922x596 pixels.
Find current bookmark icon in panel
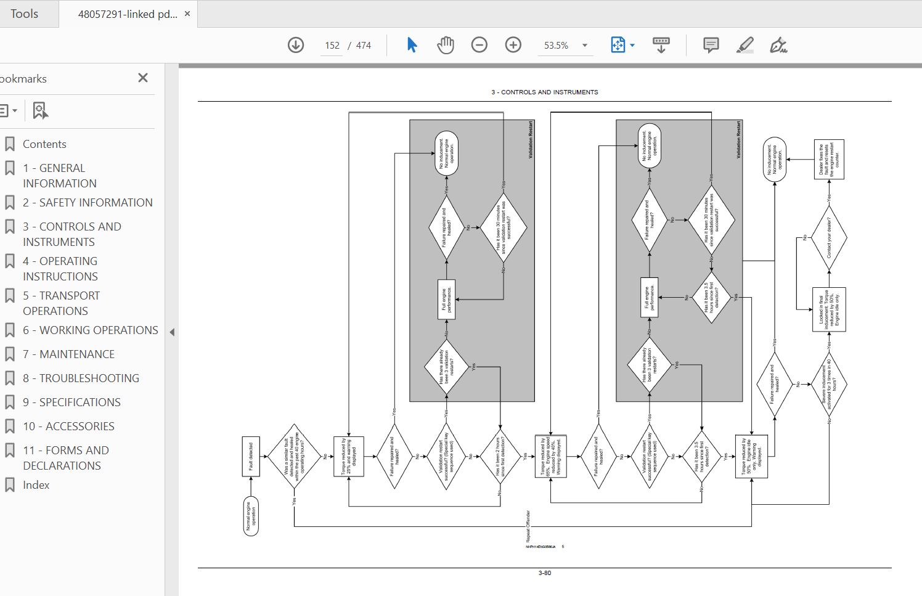coord(41,111)
